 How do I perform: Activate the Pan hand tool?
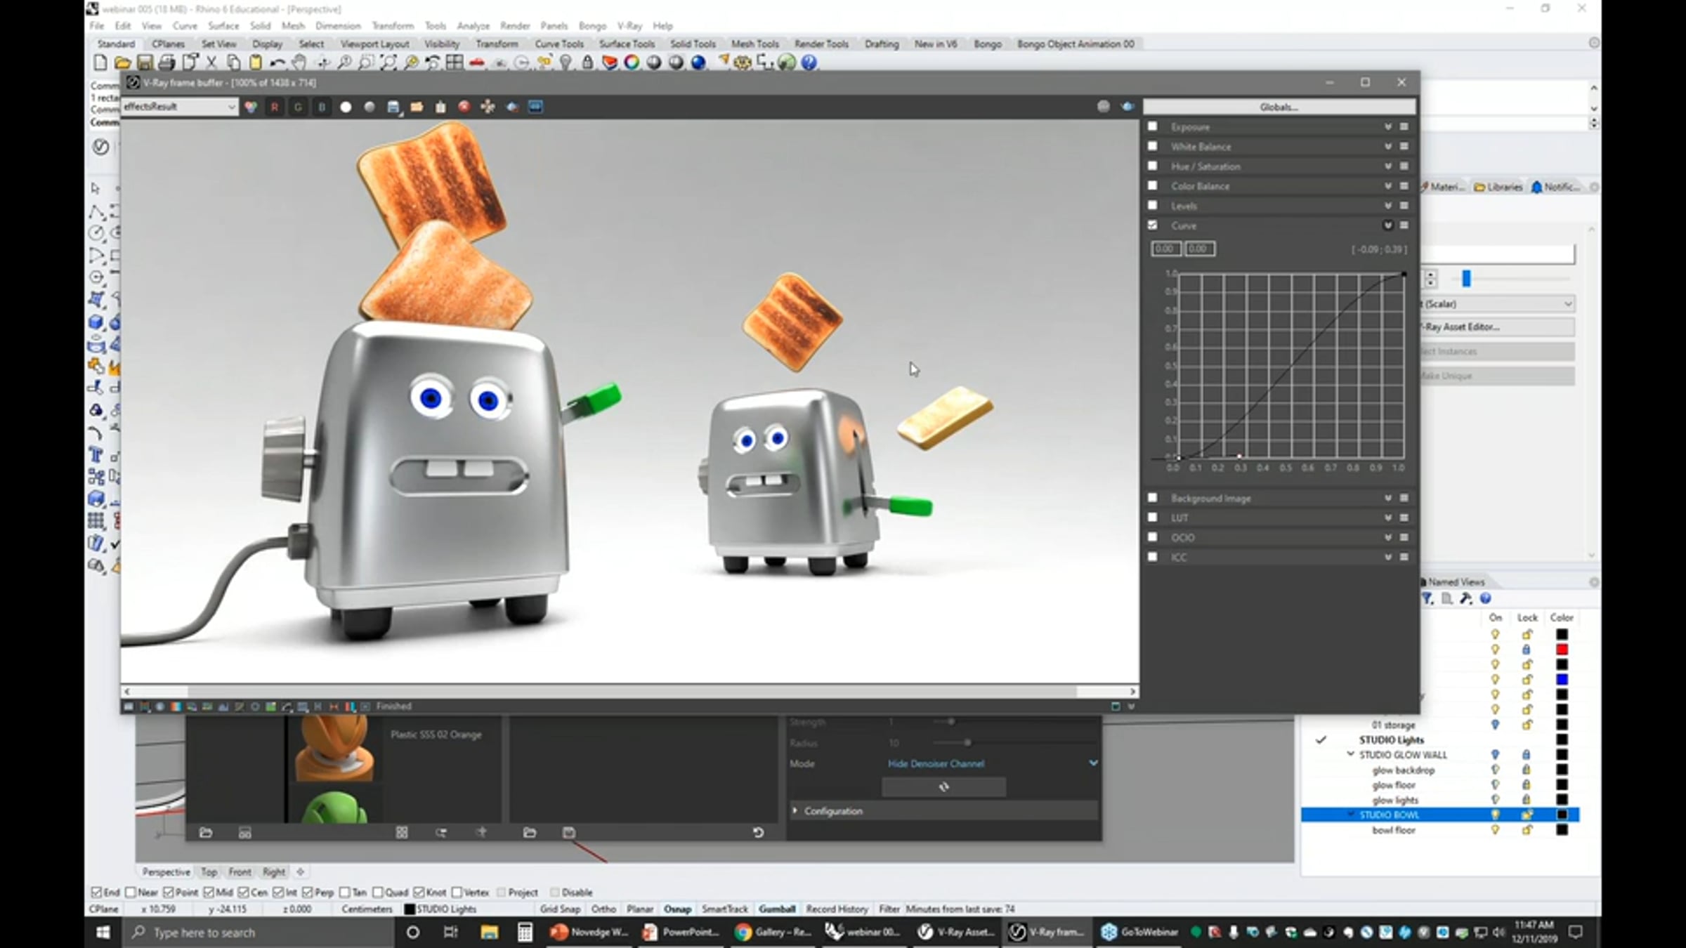[299, 62]
